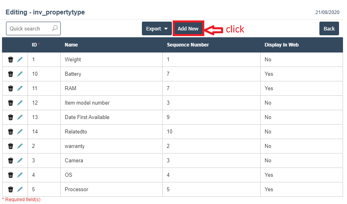Sort by Display In Web column header
Viewport: 347px width, 204px height.
point(281,45)
